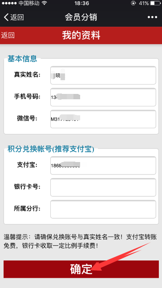
Task: Tap the rotation lock status icon
Action: coord(133,3)
